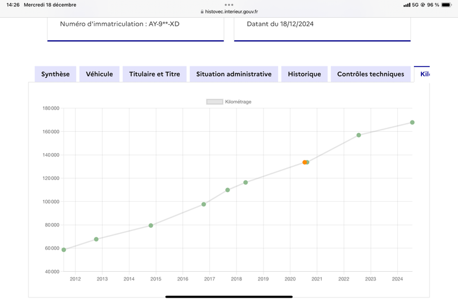Click the Datant du 18/12/2024 text
Image resolution: width=458 pixels, height=301 pixels.
pyautogui.click(x=280, y=24)
